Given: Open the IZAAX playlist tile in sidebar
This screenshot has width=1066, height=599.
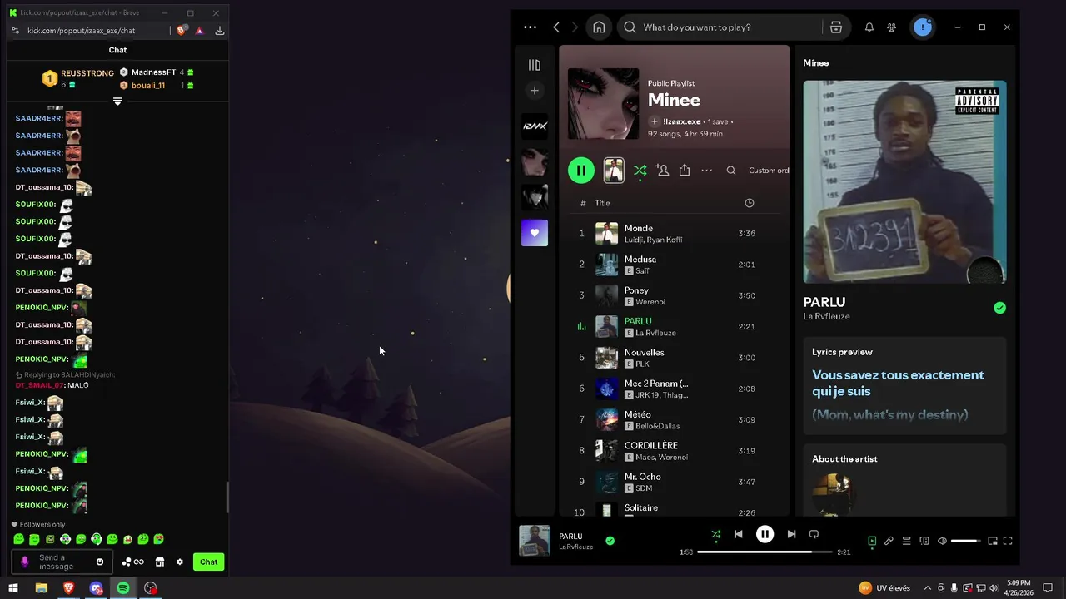Looking at the screenshot, I should pyautogui.click(x=535, y=126).
